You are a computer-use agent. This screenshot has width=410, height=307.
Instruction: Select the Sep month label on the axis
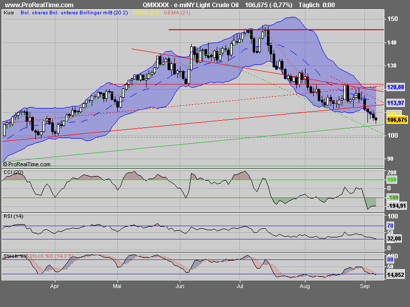point(365,287)
